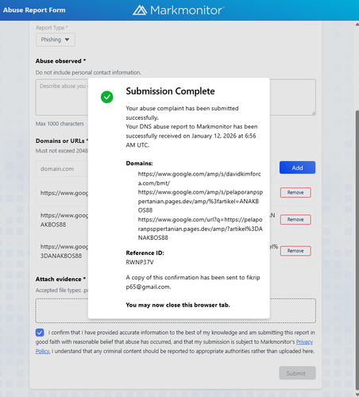The image size is (359, 397).
Task: Click the scrollbar up arrow
Action: (357, 25)
